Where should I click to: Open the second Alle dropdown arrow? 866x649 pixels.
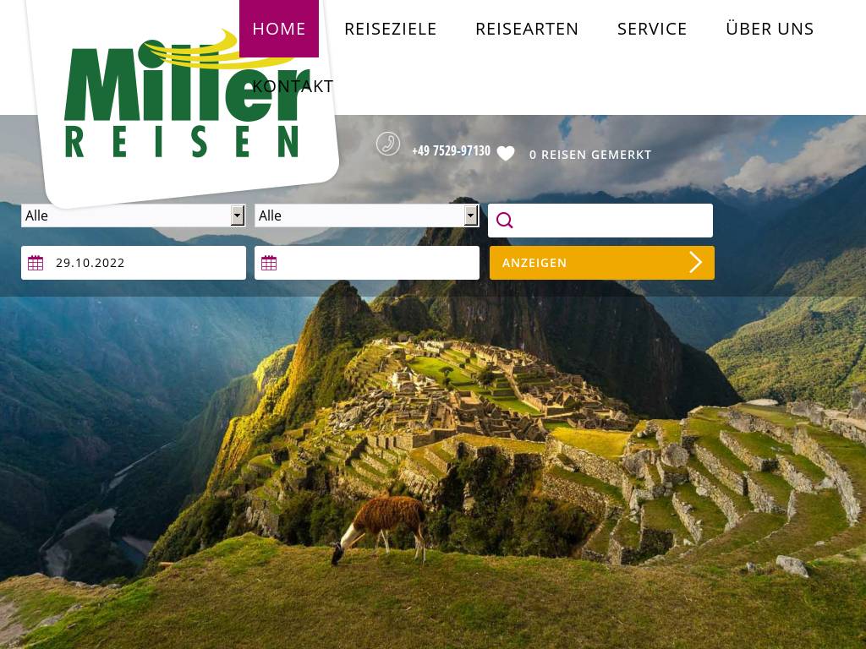470,215
